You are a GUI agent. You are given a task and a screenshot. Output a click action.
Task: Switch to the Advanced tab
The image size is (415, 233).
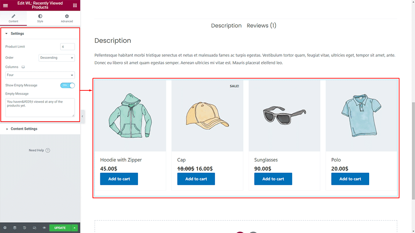[67, 18]
